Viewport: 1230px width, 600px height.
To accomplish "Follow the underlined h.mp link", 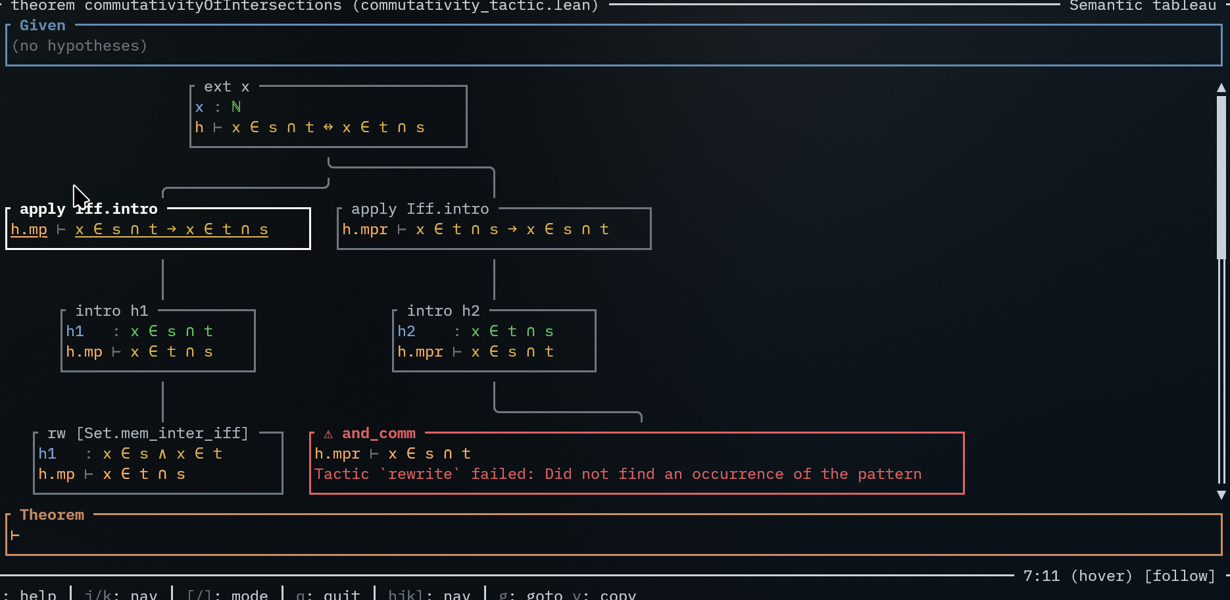I will click(29, 230).
